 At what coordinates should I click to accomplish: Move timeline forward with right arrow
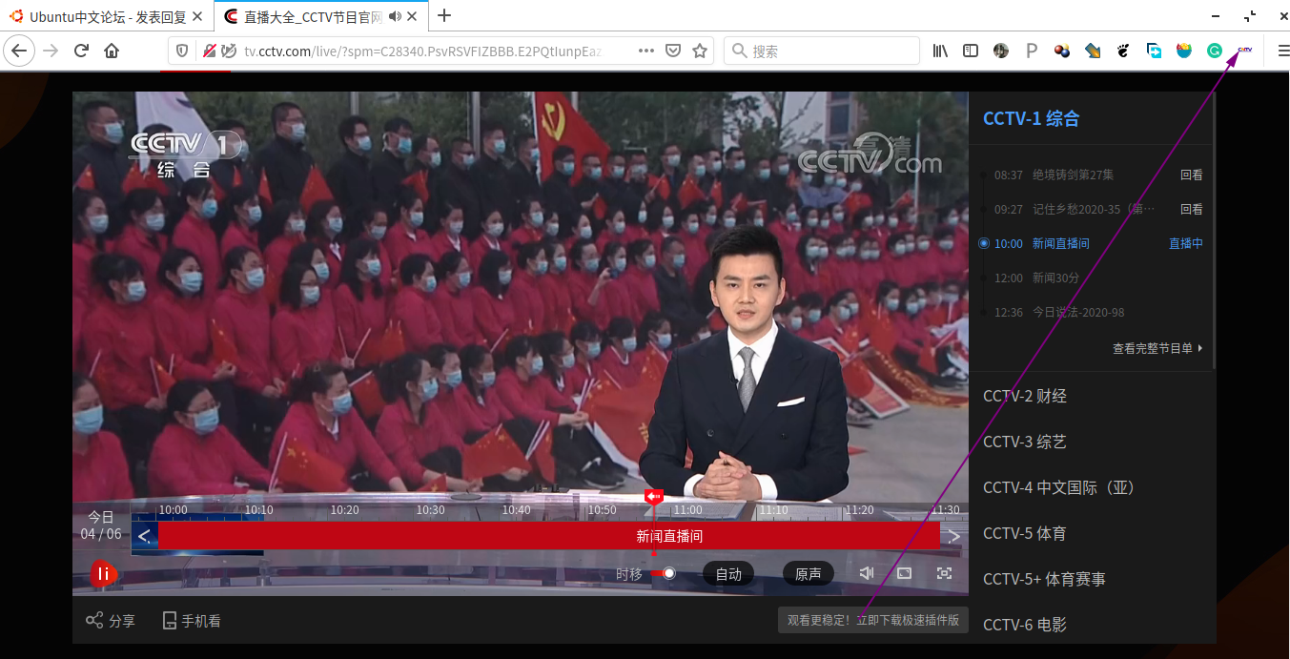tap(954, 536)
